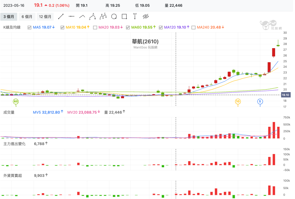Click the WantGoo 玩股網 subtitle text
This screenshot has width=295, height=199.
coord(145,48)
